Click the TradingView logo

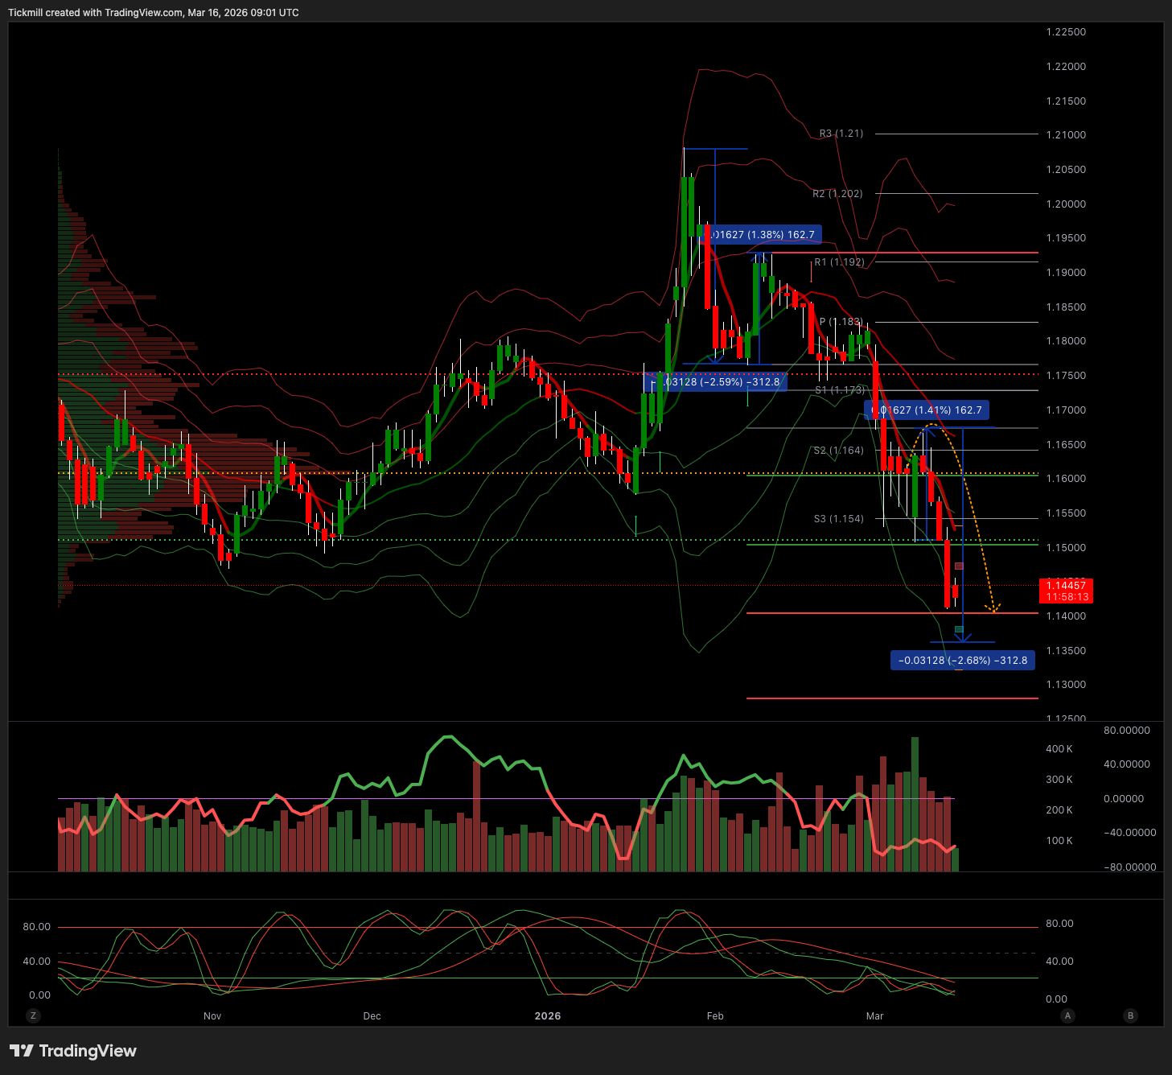click(x=22, y=1051)
